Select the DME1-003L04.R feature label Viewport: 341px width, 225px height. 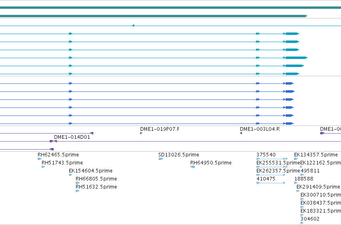(260, 129)
